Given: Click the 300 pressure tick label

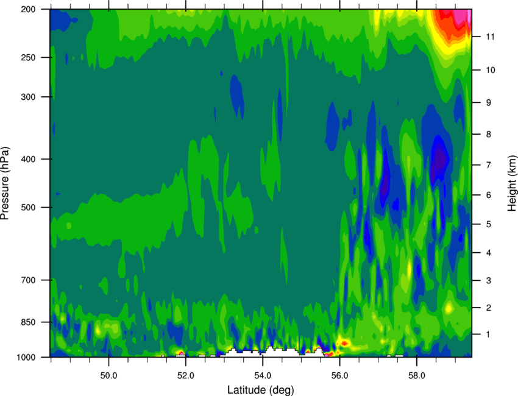Looking at the screenshot, I should (x=28, y=97).
